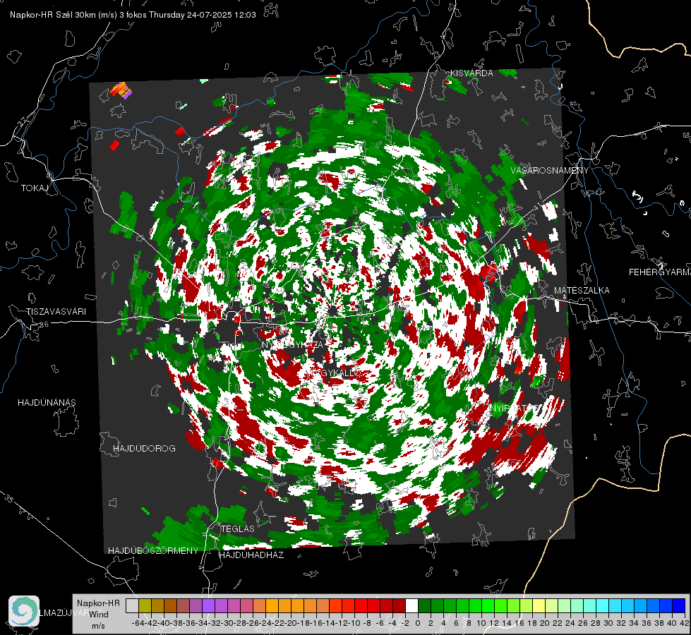Click the orange-purple echo in radar corner

[121, 90]
